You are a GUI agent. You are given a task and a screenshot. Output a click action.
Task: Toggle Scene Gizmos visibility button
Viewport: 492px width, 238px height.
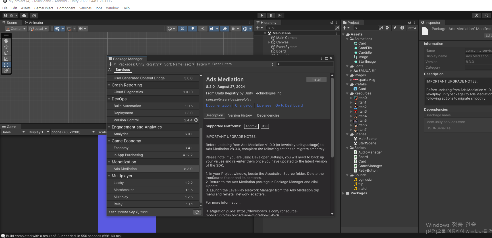point(245,29)
